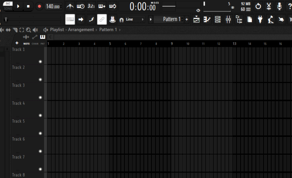Click the audio waveform icon above track list
The image size is (292, 178).
pos(26,37)
